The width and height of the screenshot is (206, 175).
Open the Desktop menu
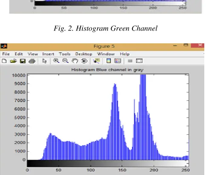(84, 54)
